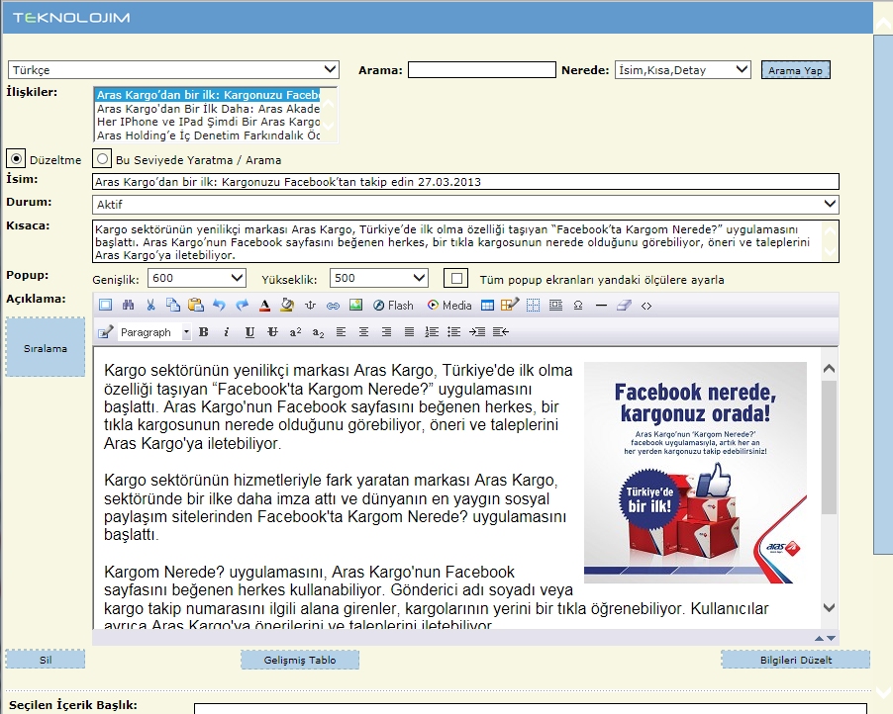Insert a numbered list

tap(432, 332)
